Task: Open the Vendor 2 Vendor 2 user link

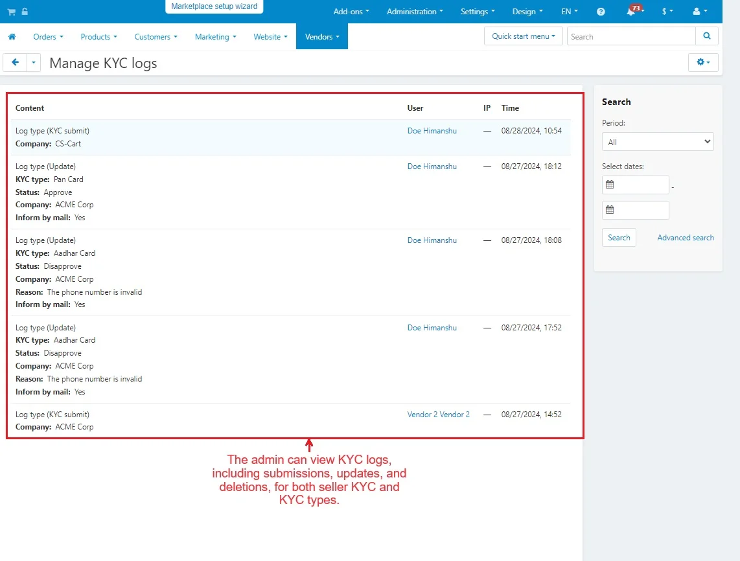Action: tap(438, 415)
